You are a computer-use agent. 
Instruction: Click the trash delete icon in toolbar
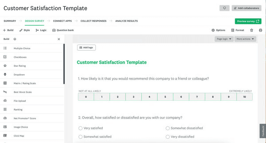[x=252, y=30]
